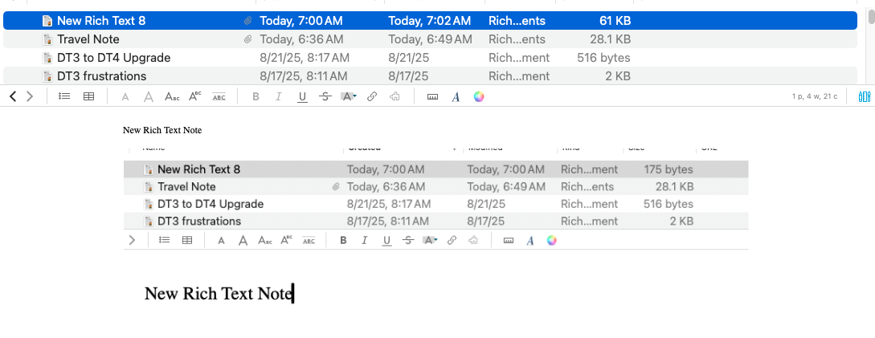This screenshot has height=338, width=875.
Task: Toggle underline in the top editor toolbar
Action: pos(302,96)
